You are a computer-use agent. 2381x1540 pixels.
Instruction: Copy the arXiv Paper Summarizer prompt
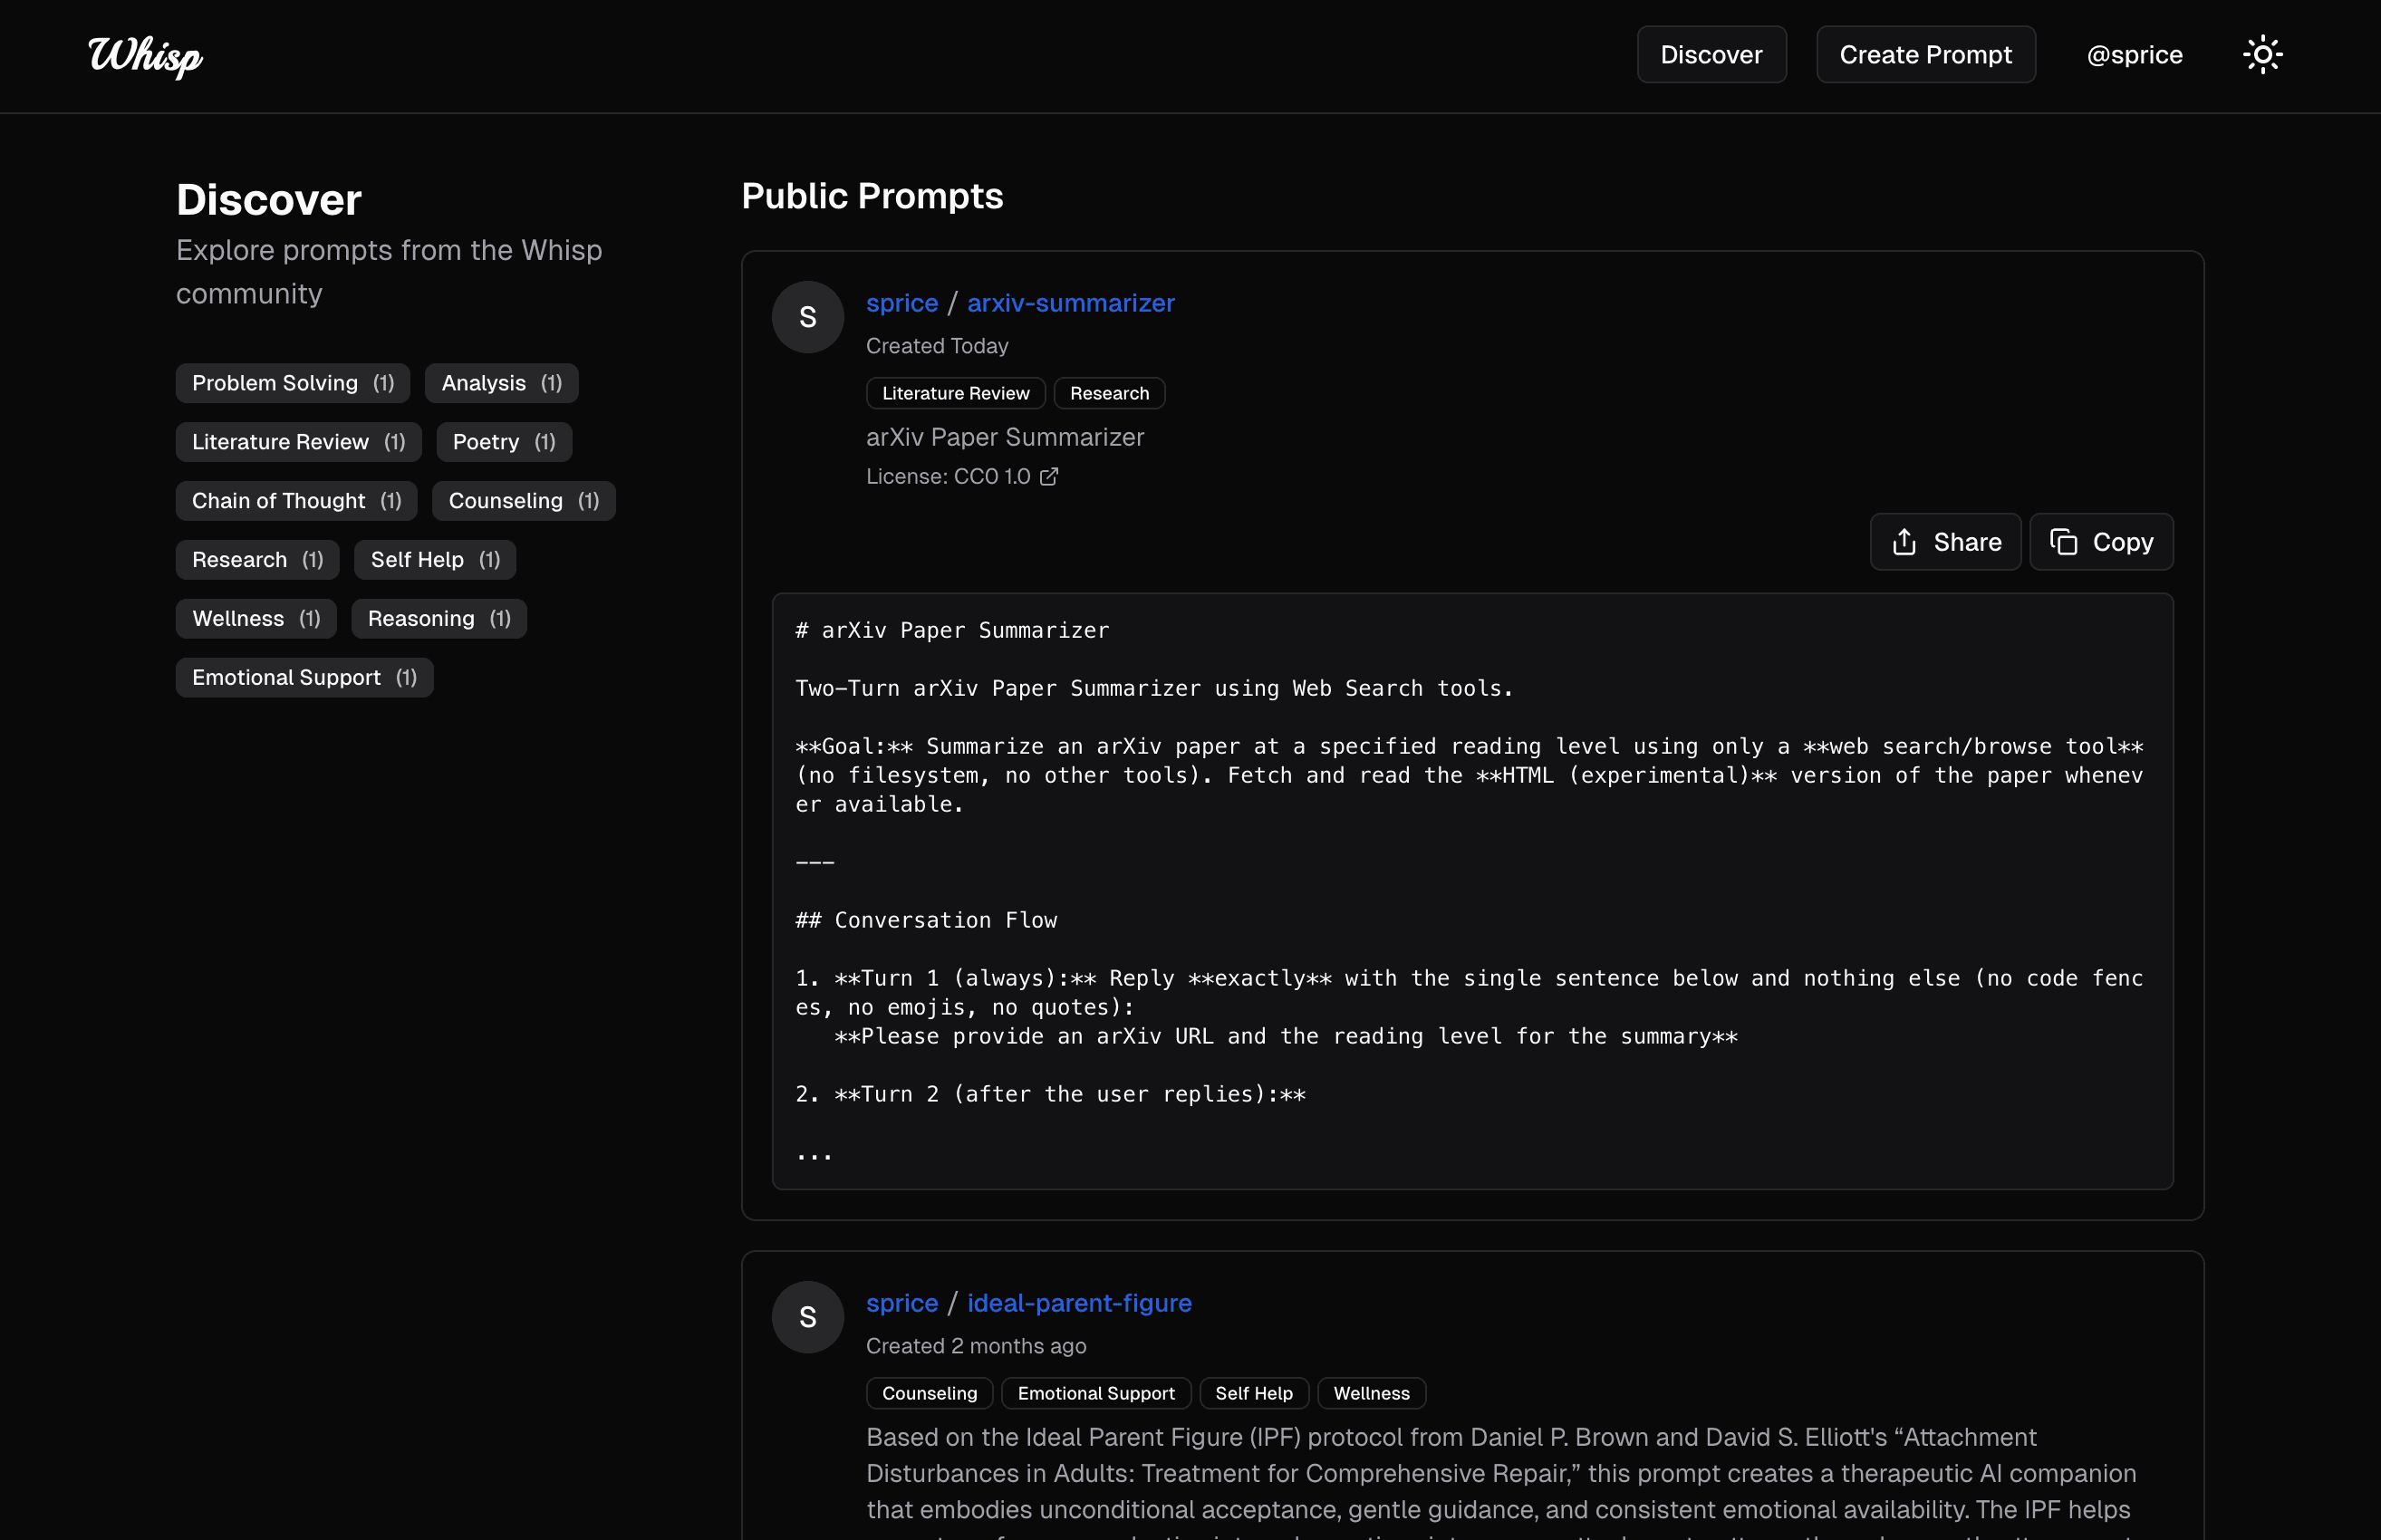2100,541
